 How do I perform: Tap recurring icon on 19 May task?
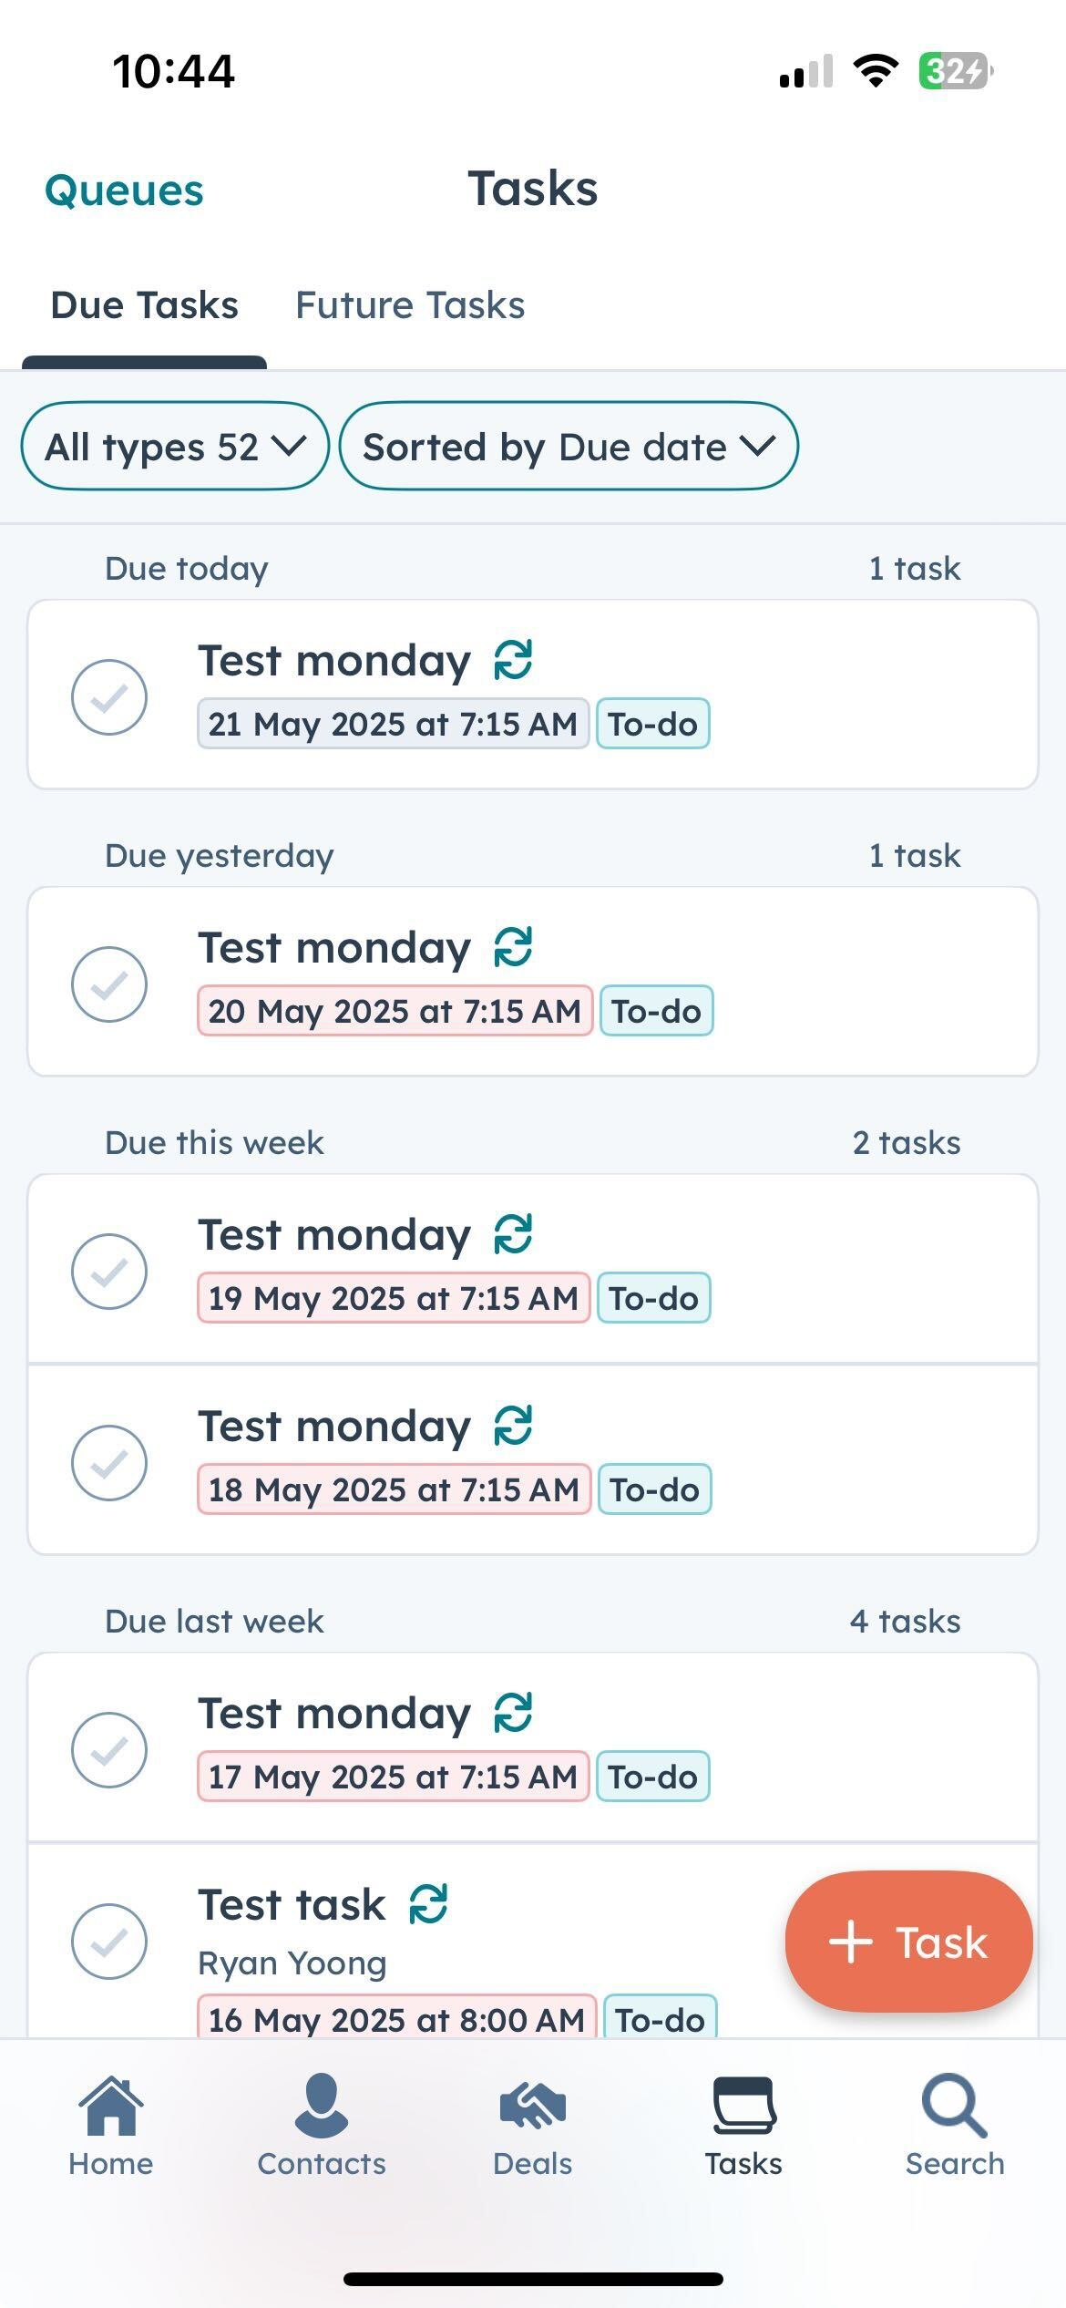pos(513,1235)
